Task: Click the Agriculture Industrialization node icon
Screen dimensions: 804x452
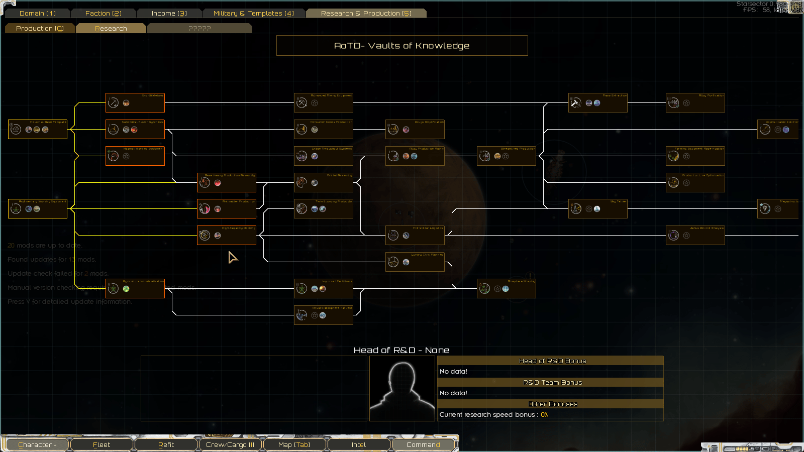Action: tap(114, 289)
